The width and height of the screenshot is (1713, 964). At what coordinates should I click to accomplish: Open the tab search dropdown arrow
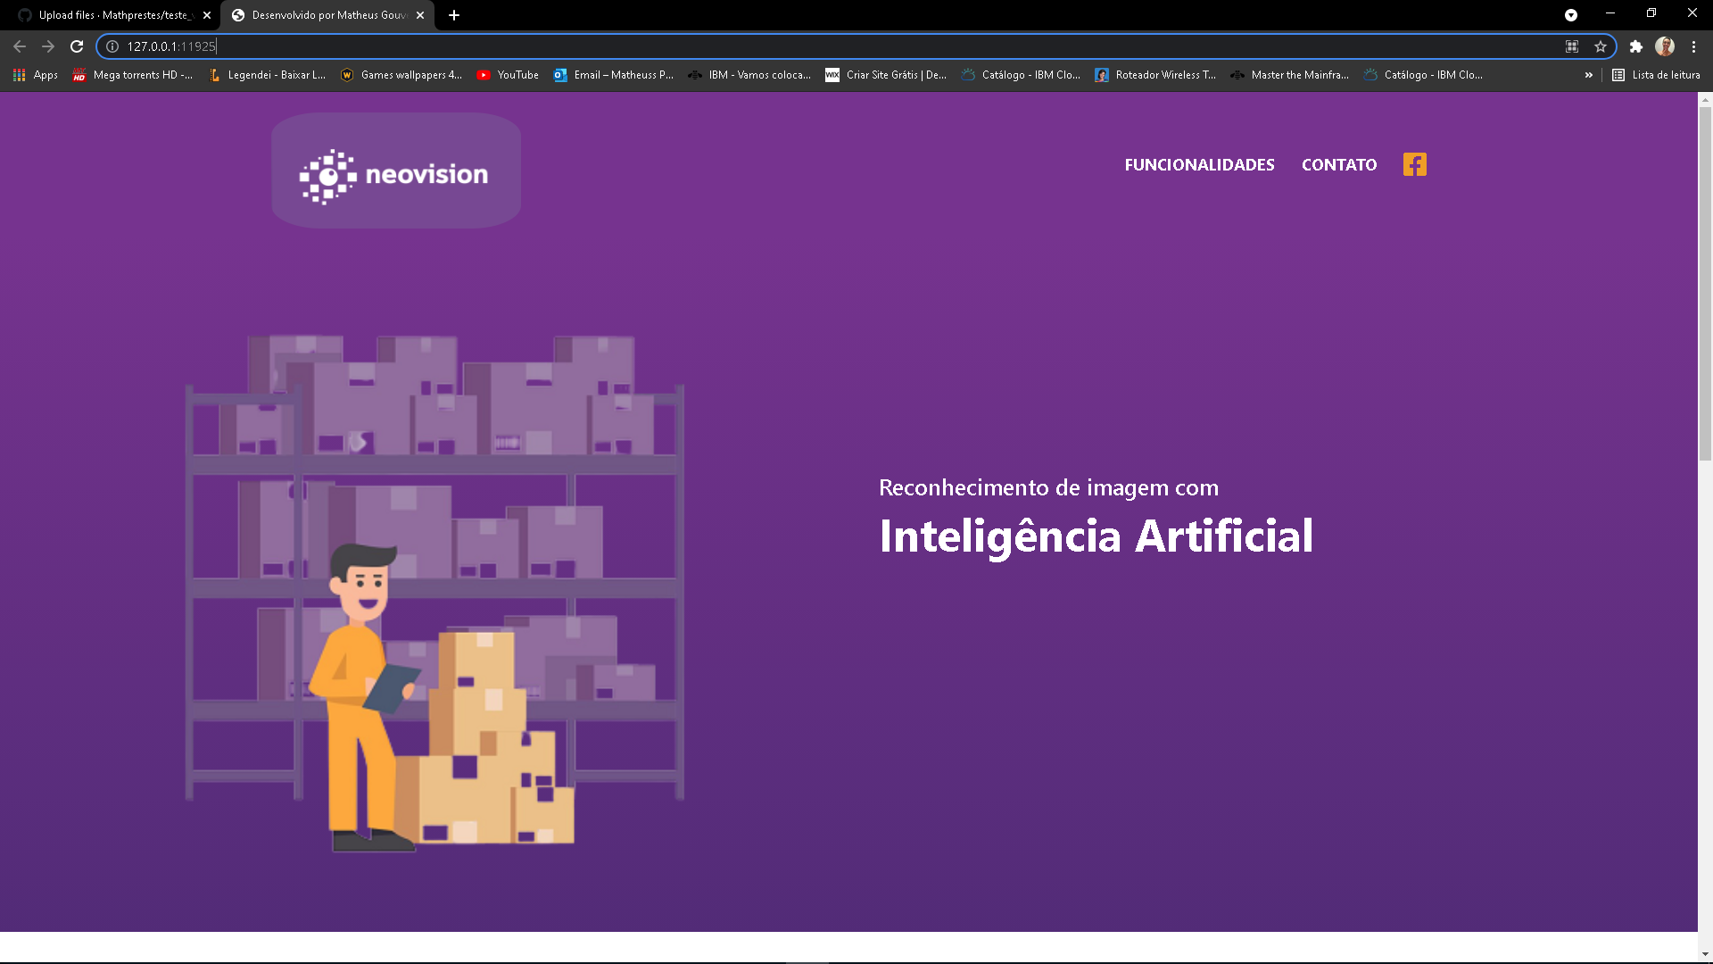tap(1570, 15)
